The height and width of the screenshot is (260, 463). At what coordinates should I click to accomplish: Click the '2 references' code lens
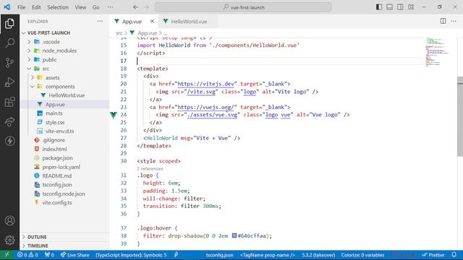[150, 168]
